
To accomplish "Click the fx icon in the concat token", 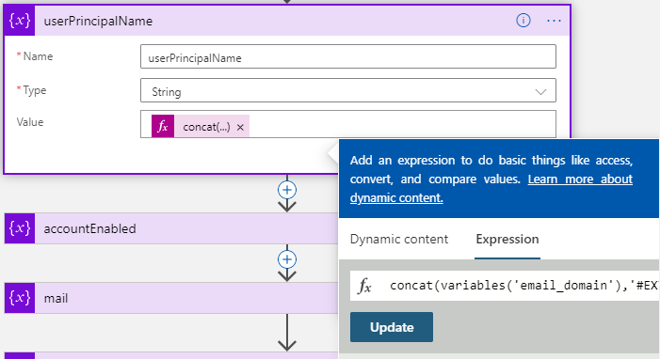I will (163, 127).
